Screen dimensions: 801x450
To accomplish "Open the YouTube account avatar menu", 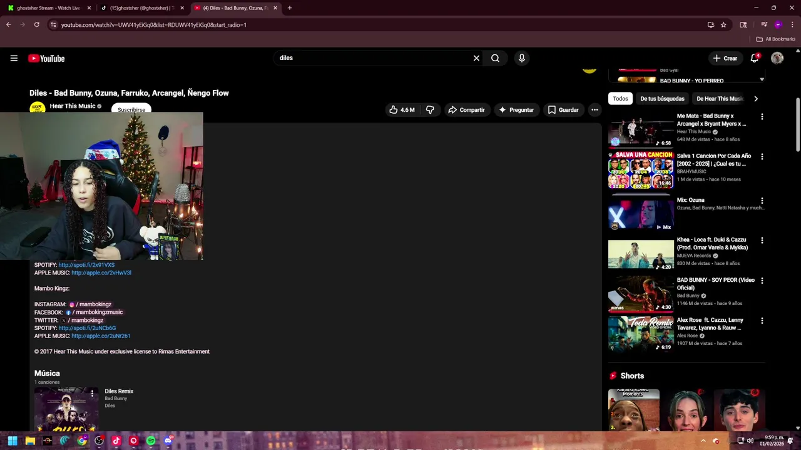I will click(x=777, y=58).
